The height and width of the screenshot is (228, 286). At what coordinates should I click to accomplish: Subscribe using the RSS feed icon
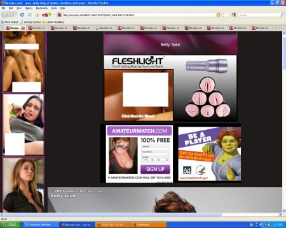(x=218, y=15)
